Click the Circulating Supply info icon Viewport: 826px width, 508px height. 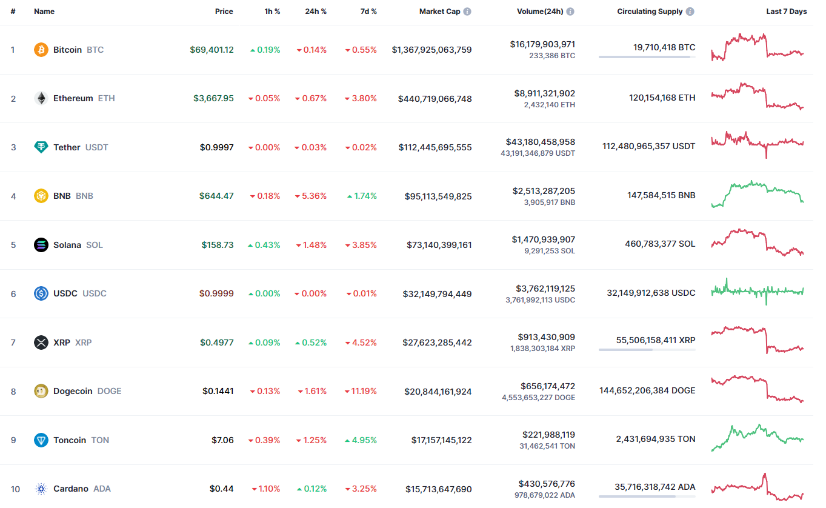[690, 12]
